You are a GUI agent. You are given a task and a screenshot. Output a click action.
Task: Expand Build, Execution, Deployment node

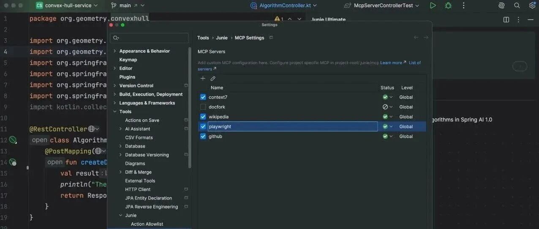pyautogui.click(x=114, y=94)
